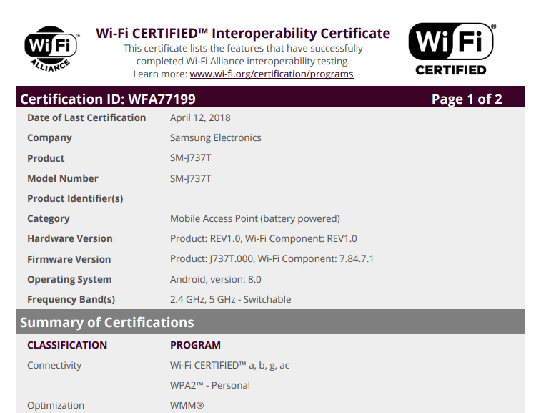Open the www.wi-fi.org/certification/programs link
541x413 pixels.
click(271, 74)
